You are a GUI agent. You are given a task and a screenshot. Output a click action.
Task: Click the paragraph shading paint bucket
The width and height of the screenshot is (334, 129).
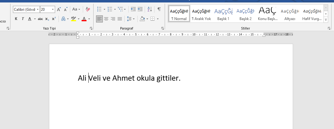coord(142,19)
